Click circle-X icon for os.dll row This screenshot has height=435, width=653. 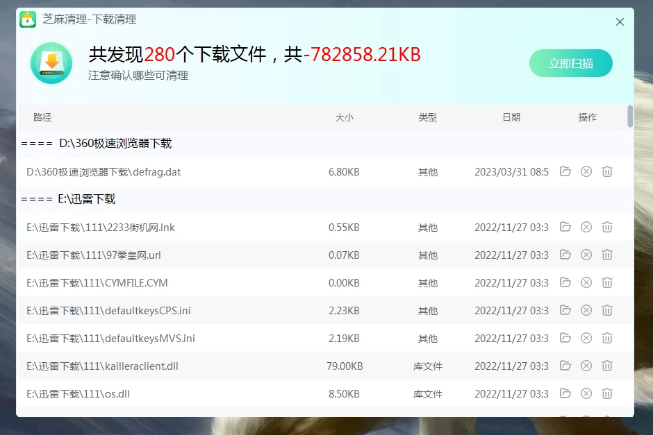586,393
